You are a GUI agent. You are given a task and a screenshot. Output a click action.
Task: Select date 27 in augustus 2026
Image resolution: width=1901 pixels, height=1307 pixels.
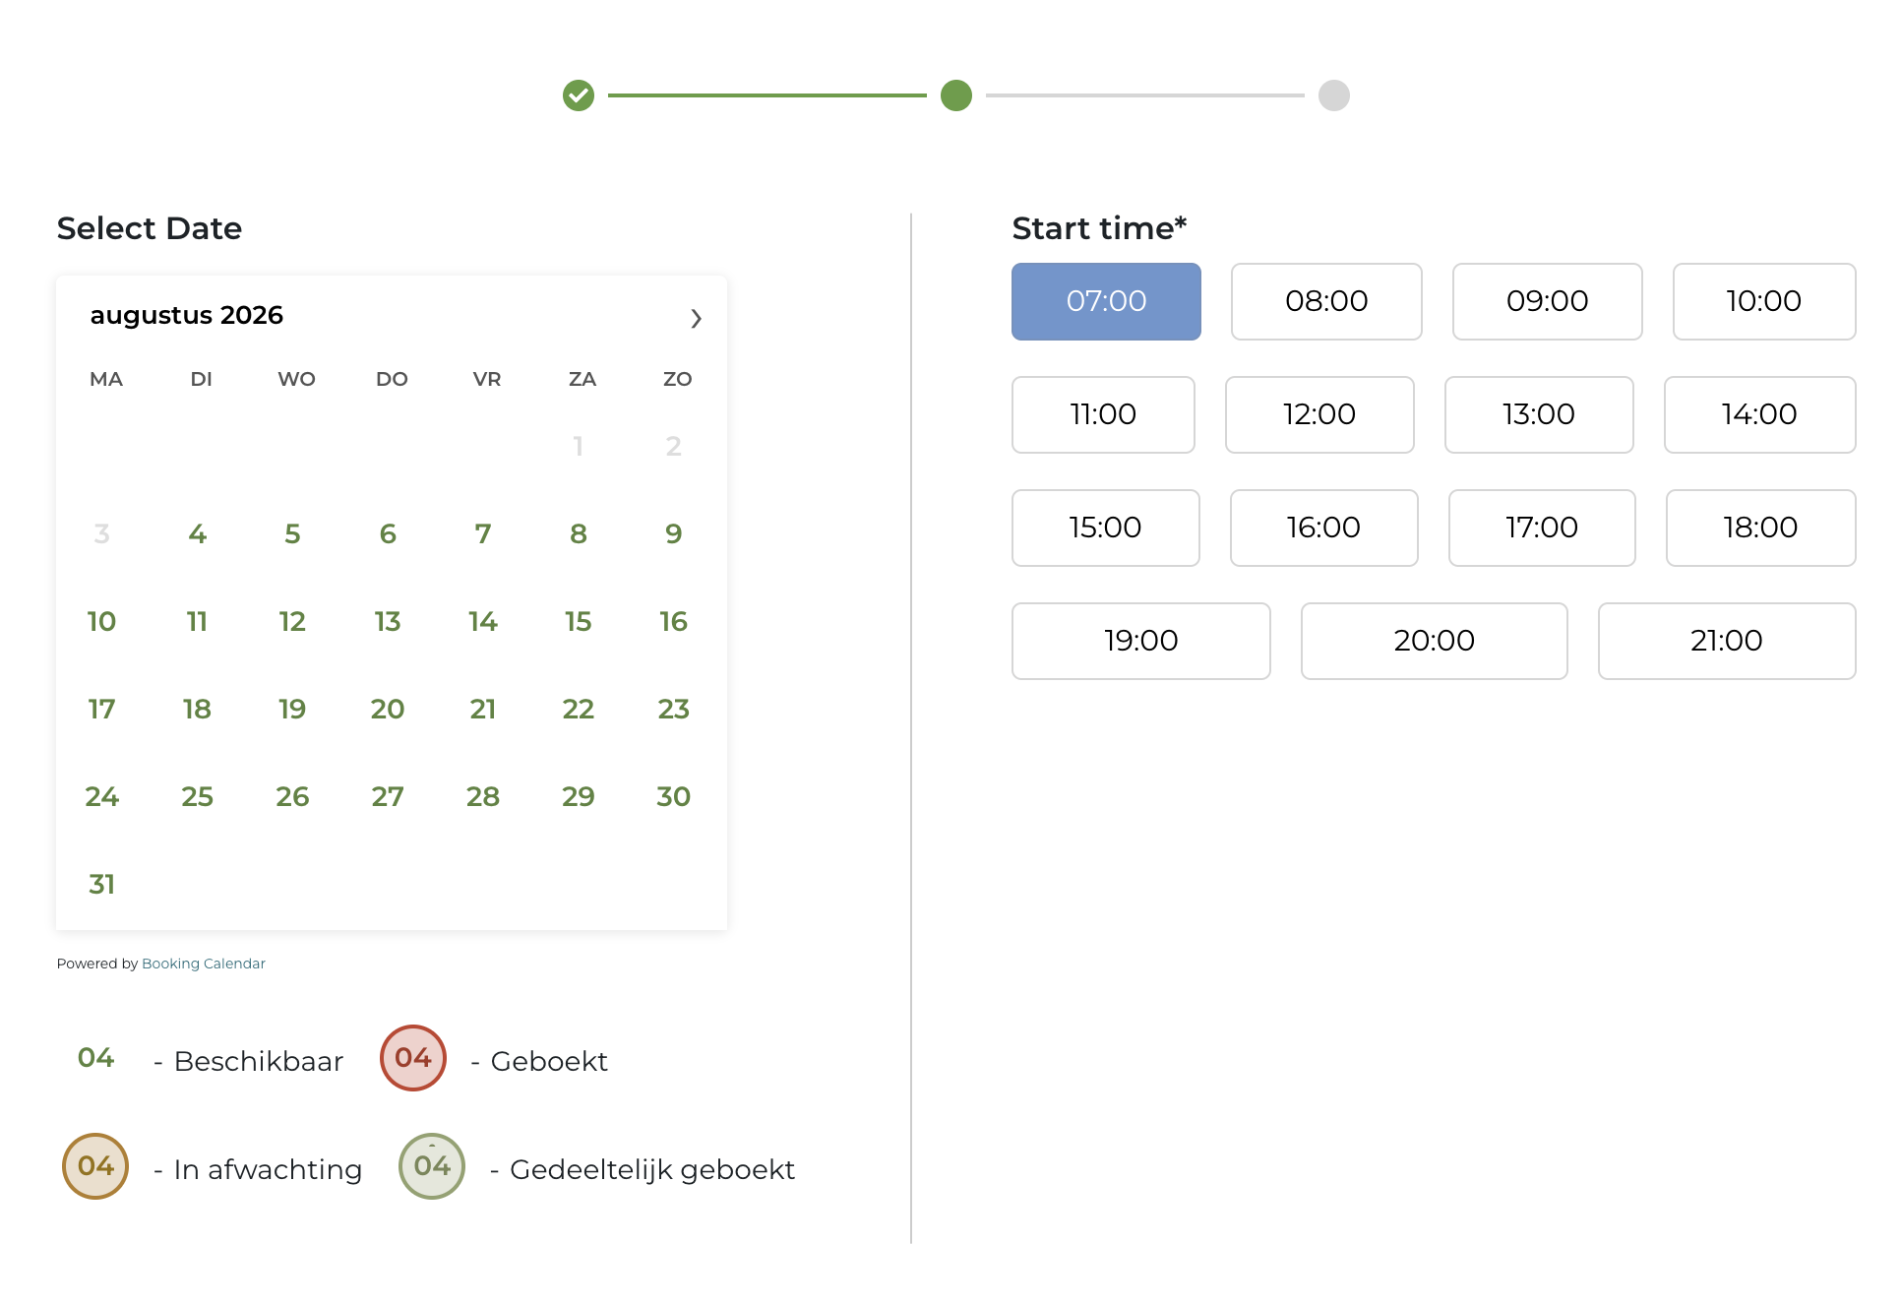(x=388, y=796)
